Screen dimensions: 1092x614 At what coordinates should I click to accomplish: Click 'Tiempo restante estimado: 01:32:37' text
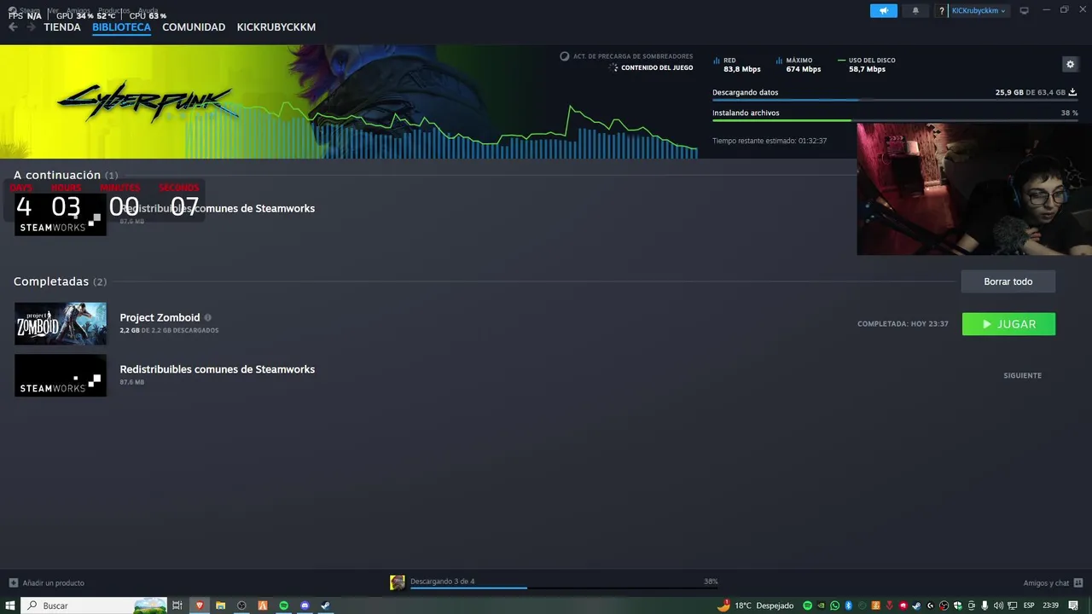[770, 141]
